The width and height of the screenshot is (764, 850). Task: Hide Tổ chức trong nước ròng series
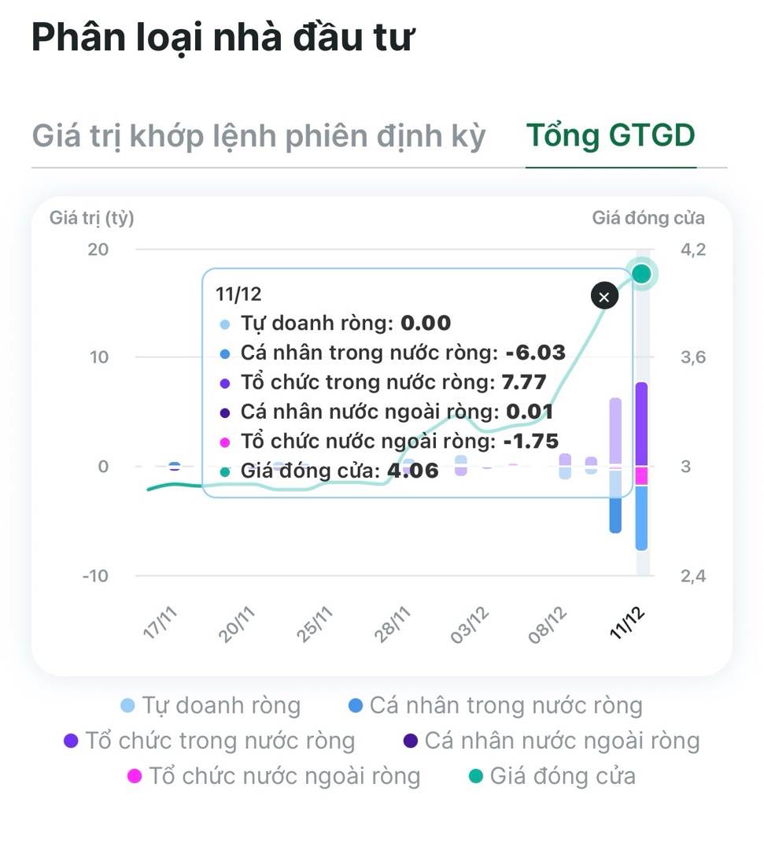tap(210, 741)
